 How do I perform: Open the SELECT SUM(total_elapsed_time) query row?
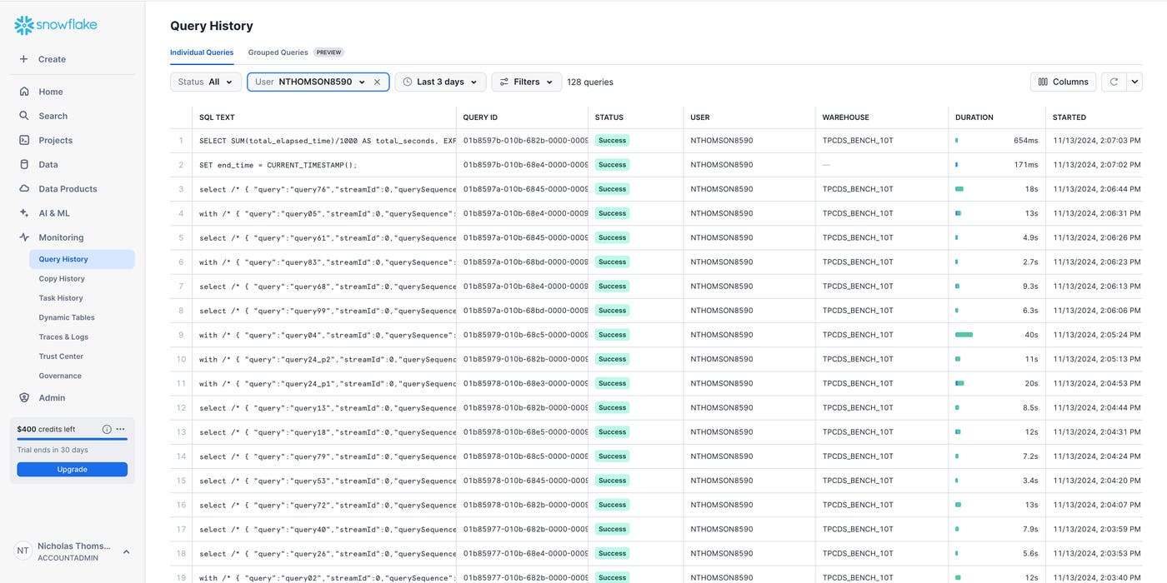(328, 141)
